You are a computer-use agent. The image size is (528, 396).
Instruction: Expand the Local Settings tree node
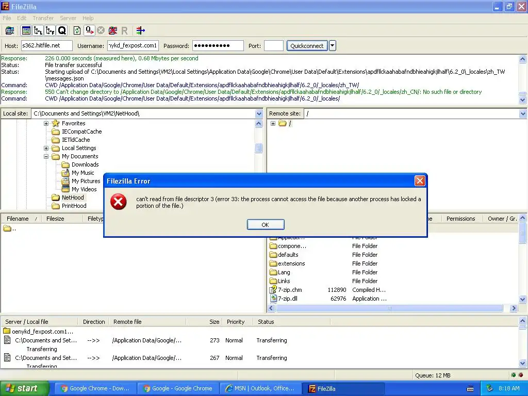pyautogui.click(x=46, y=148)
